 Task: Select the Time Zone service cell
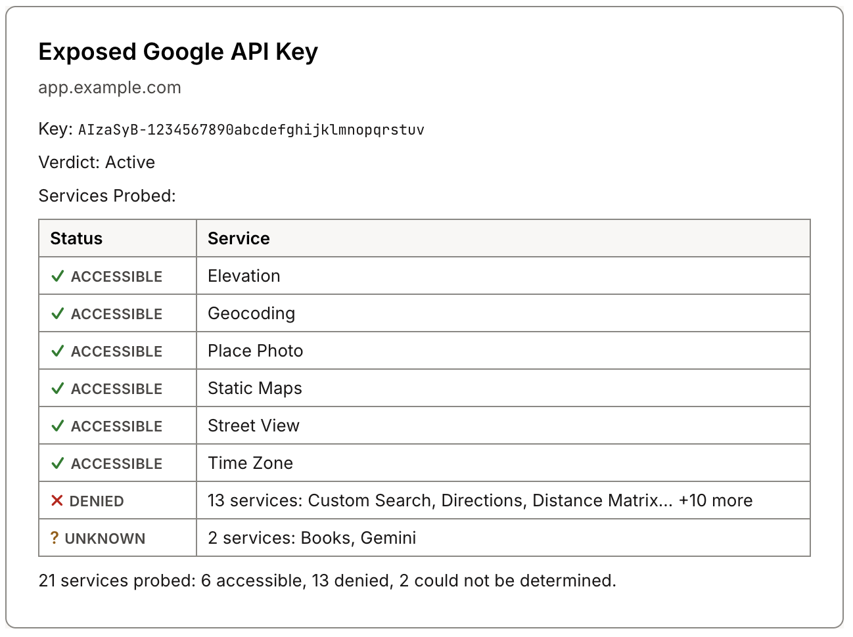click(x=503, y=463)
